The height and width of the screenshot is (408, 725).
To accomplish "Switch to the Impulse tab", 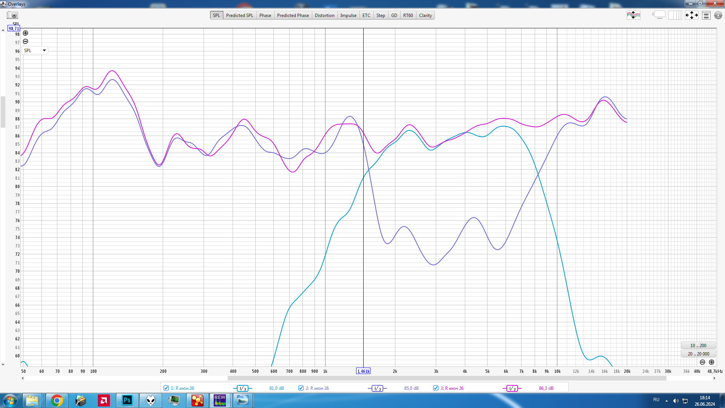I will 348,15.
